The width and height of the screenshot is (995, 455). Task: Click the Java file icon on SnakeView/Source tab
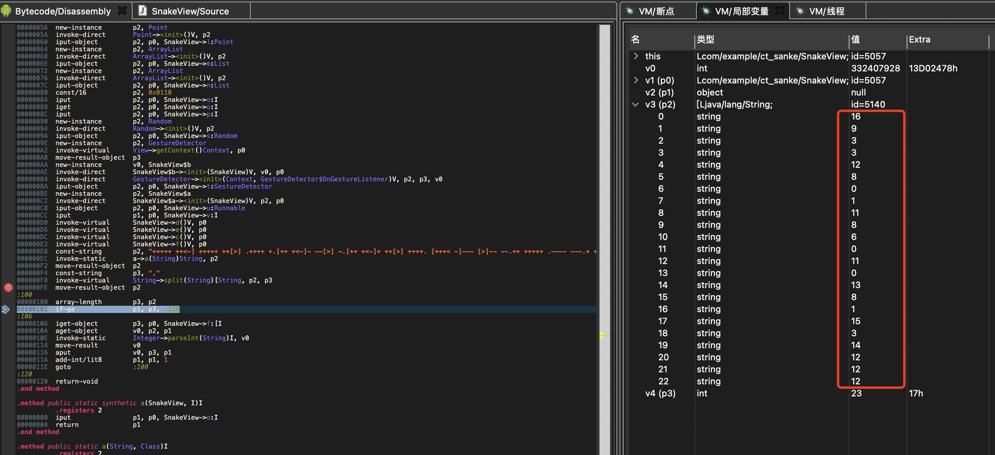click(142, 11)
